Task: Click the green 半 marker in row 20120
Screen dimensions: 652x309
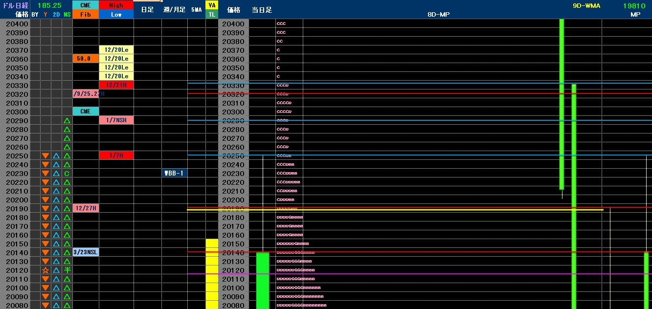Action: [67, 270]
